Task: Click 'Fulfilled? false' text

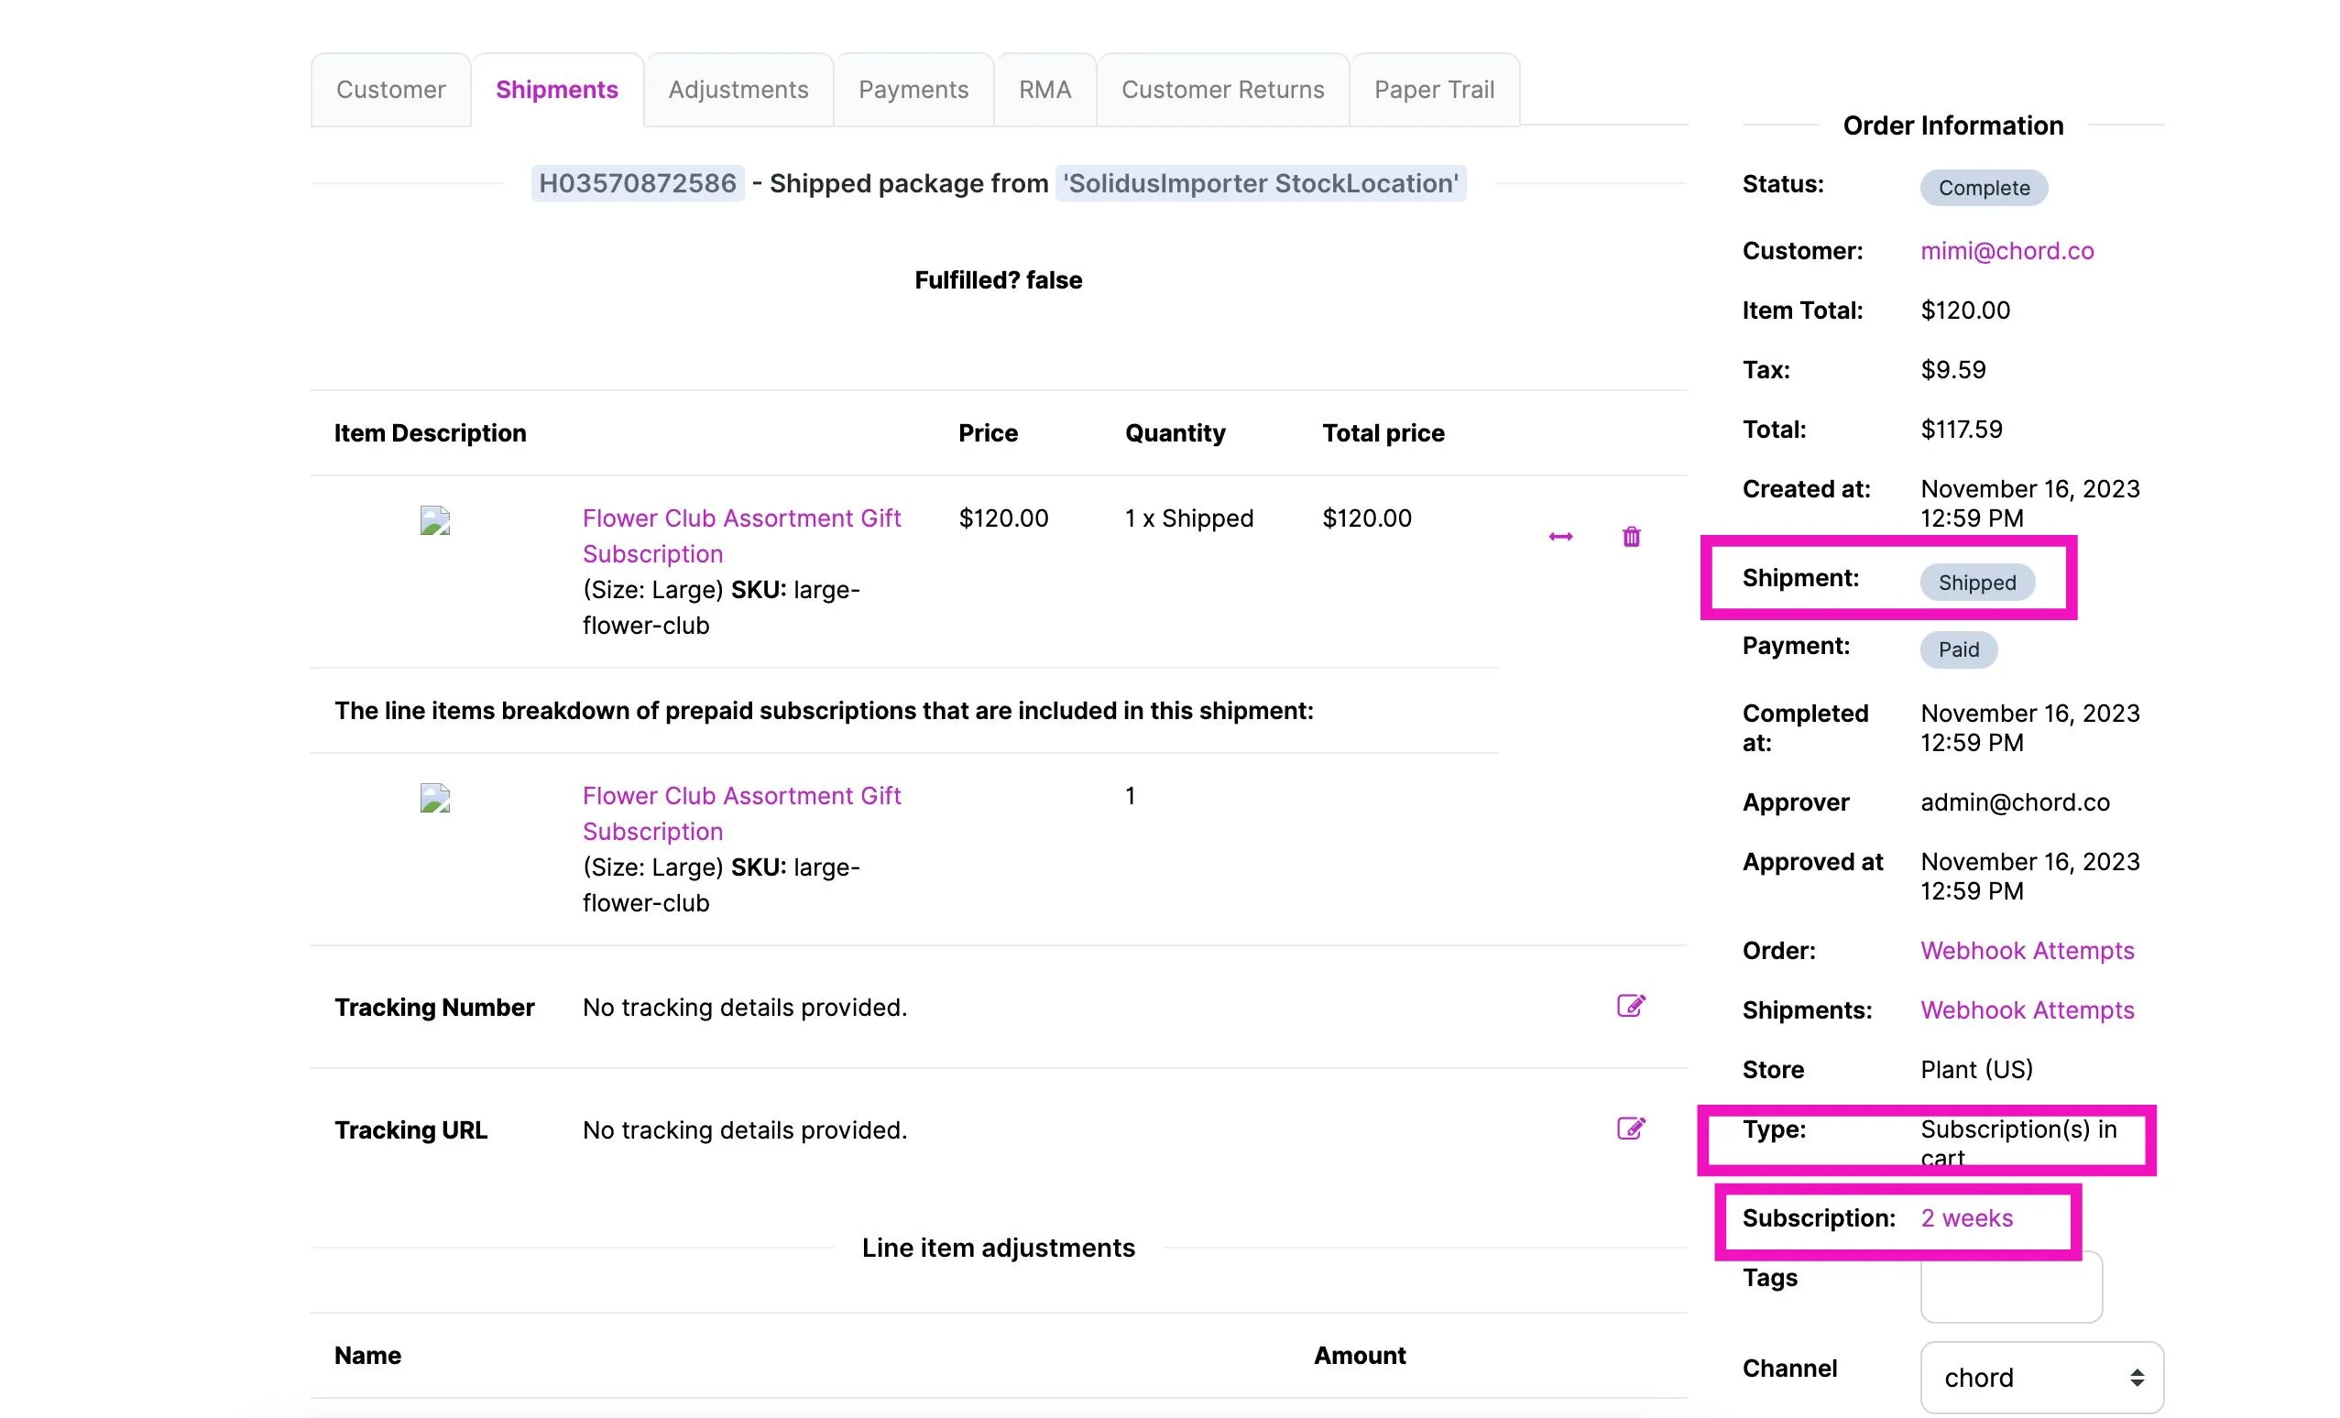Action: [x=998, y=280]
